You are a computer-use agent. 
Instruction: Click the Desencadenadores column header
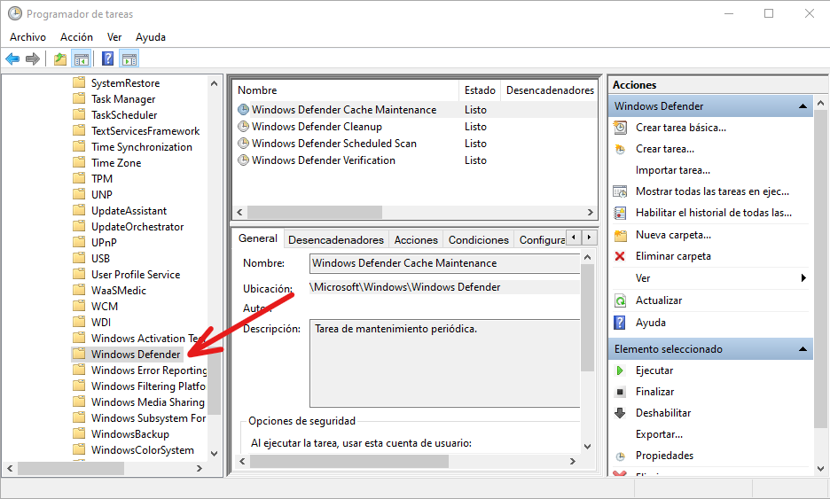pos(550,90)
